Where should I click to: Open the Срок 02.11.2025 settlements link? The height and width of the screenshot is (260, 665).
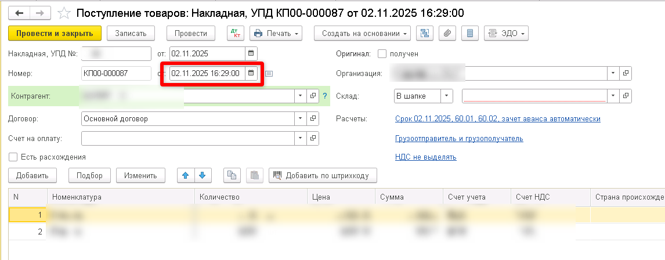497,119
